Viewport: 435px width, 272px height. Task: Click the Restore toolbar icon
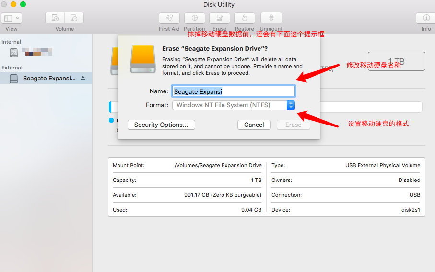click(x=245, y=18)
